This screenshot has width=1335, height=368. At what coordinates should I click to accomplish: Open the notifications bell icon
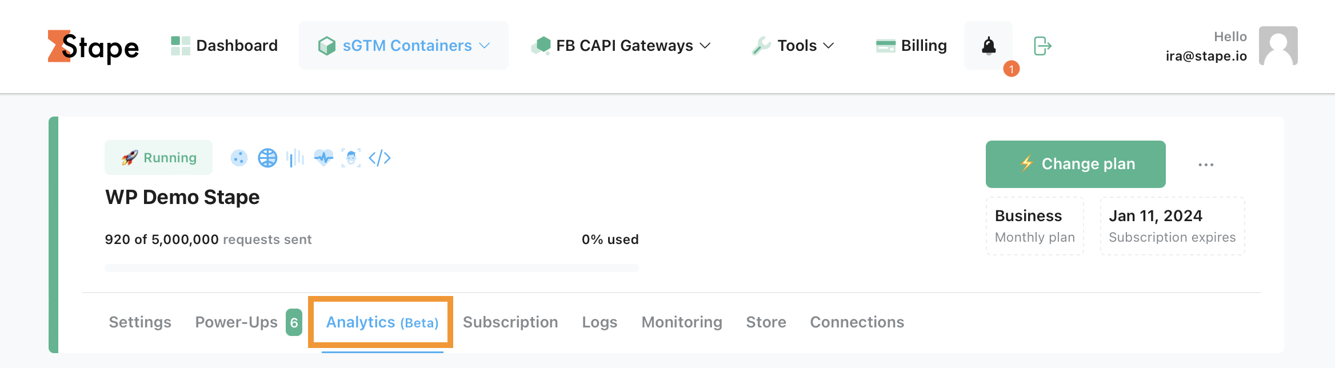pyautogui.click(x=989, y=46)
